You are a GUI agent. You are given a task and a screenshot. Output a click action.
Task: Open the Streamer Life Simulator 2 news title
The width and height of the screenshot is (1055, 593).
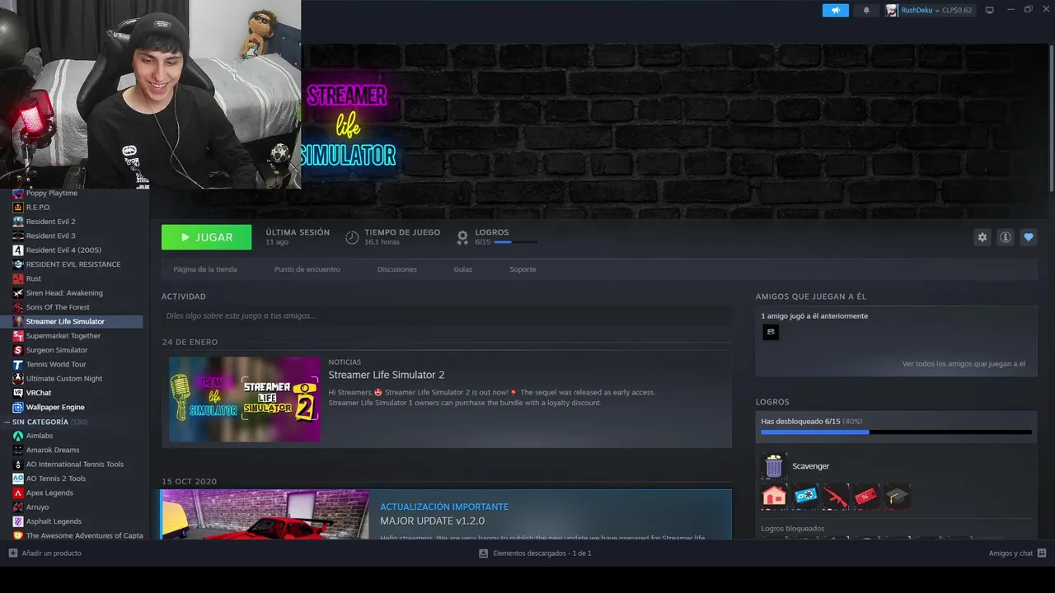pos(386,375)
